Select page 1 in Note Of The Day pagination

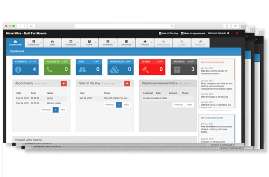(x=119, y=105)
